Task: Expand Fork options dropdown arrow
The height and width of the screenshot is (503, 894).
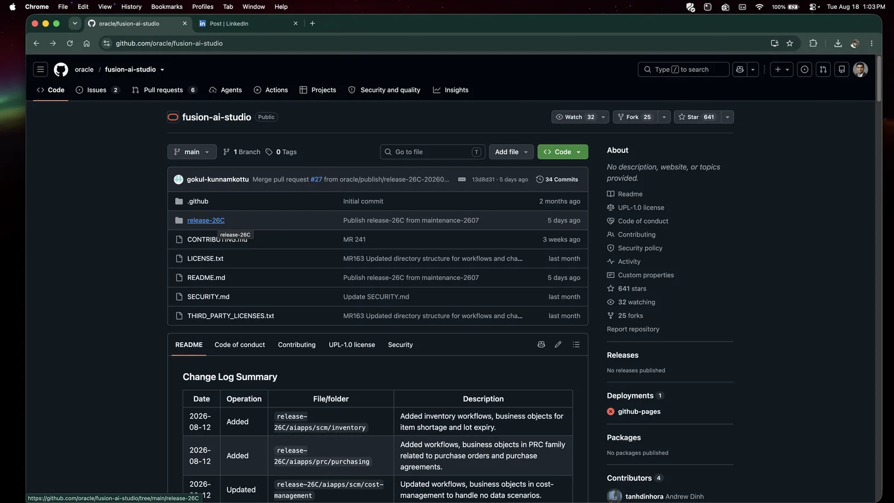Action: point(664,117)
